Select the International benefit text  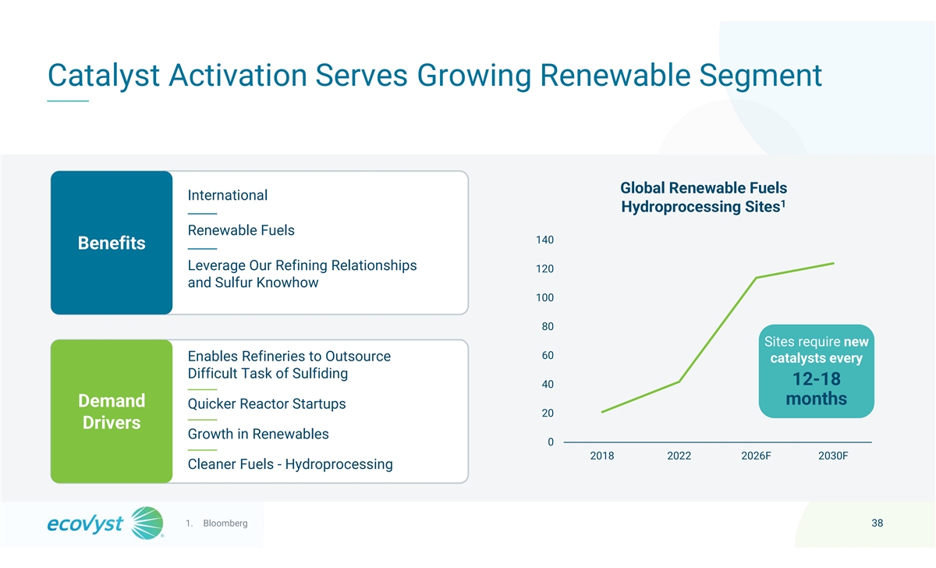point(228,195)
